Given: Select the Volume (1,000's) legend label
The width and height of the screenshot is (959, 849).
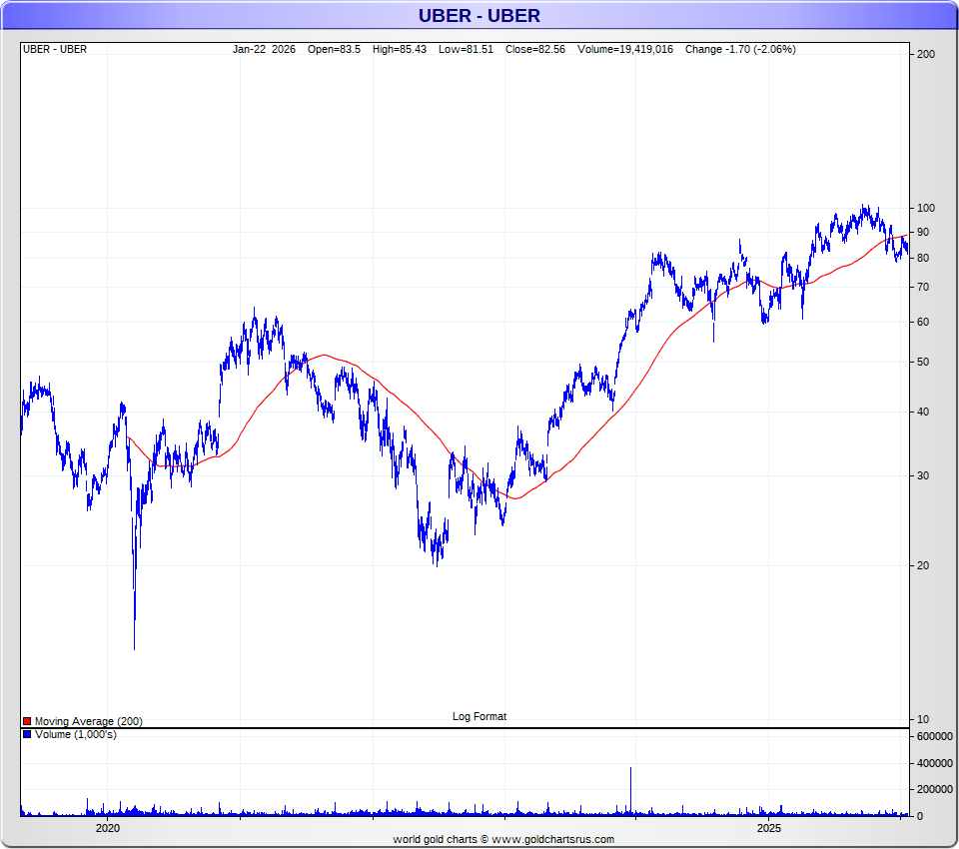Looking at the screenshot, I should point(75,734).
